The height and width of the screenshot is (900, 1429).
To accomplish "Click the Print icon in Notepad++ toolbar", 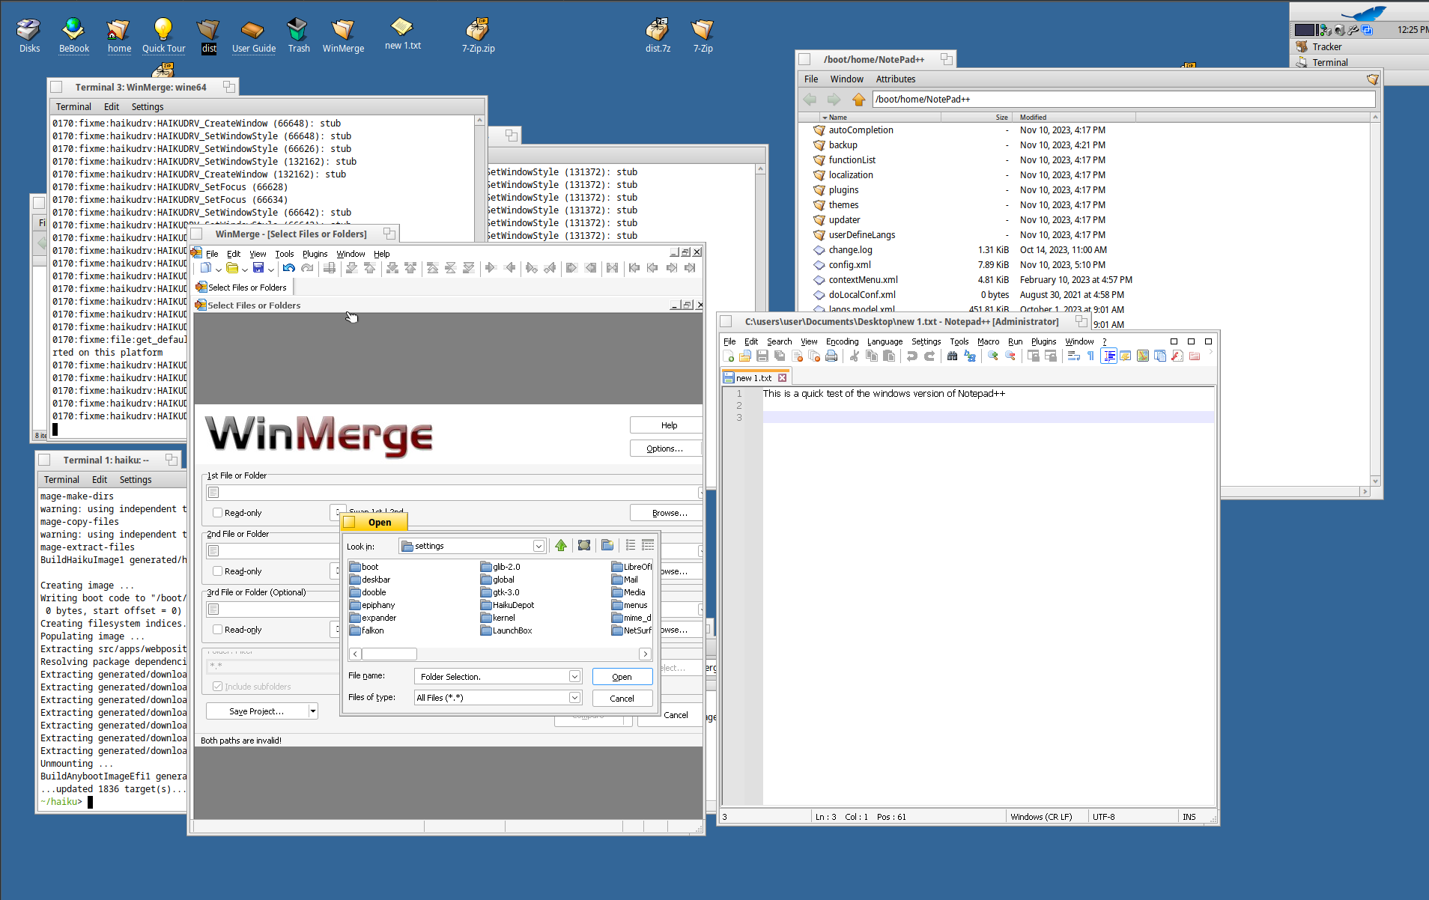I will click(831, 356).
